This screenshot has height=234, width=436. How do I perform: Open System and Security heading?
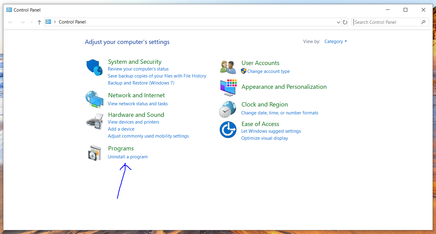pyautogui.click(x=135, y=62)
